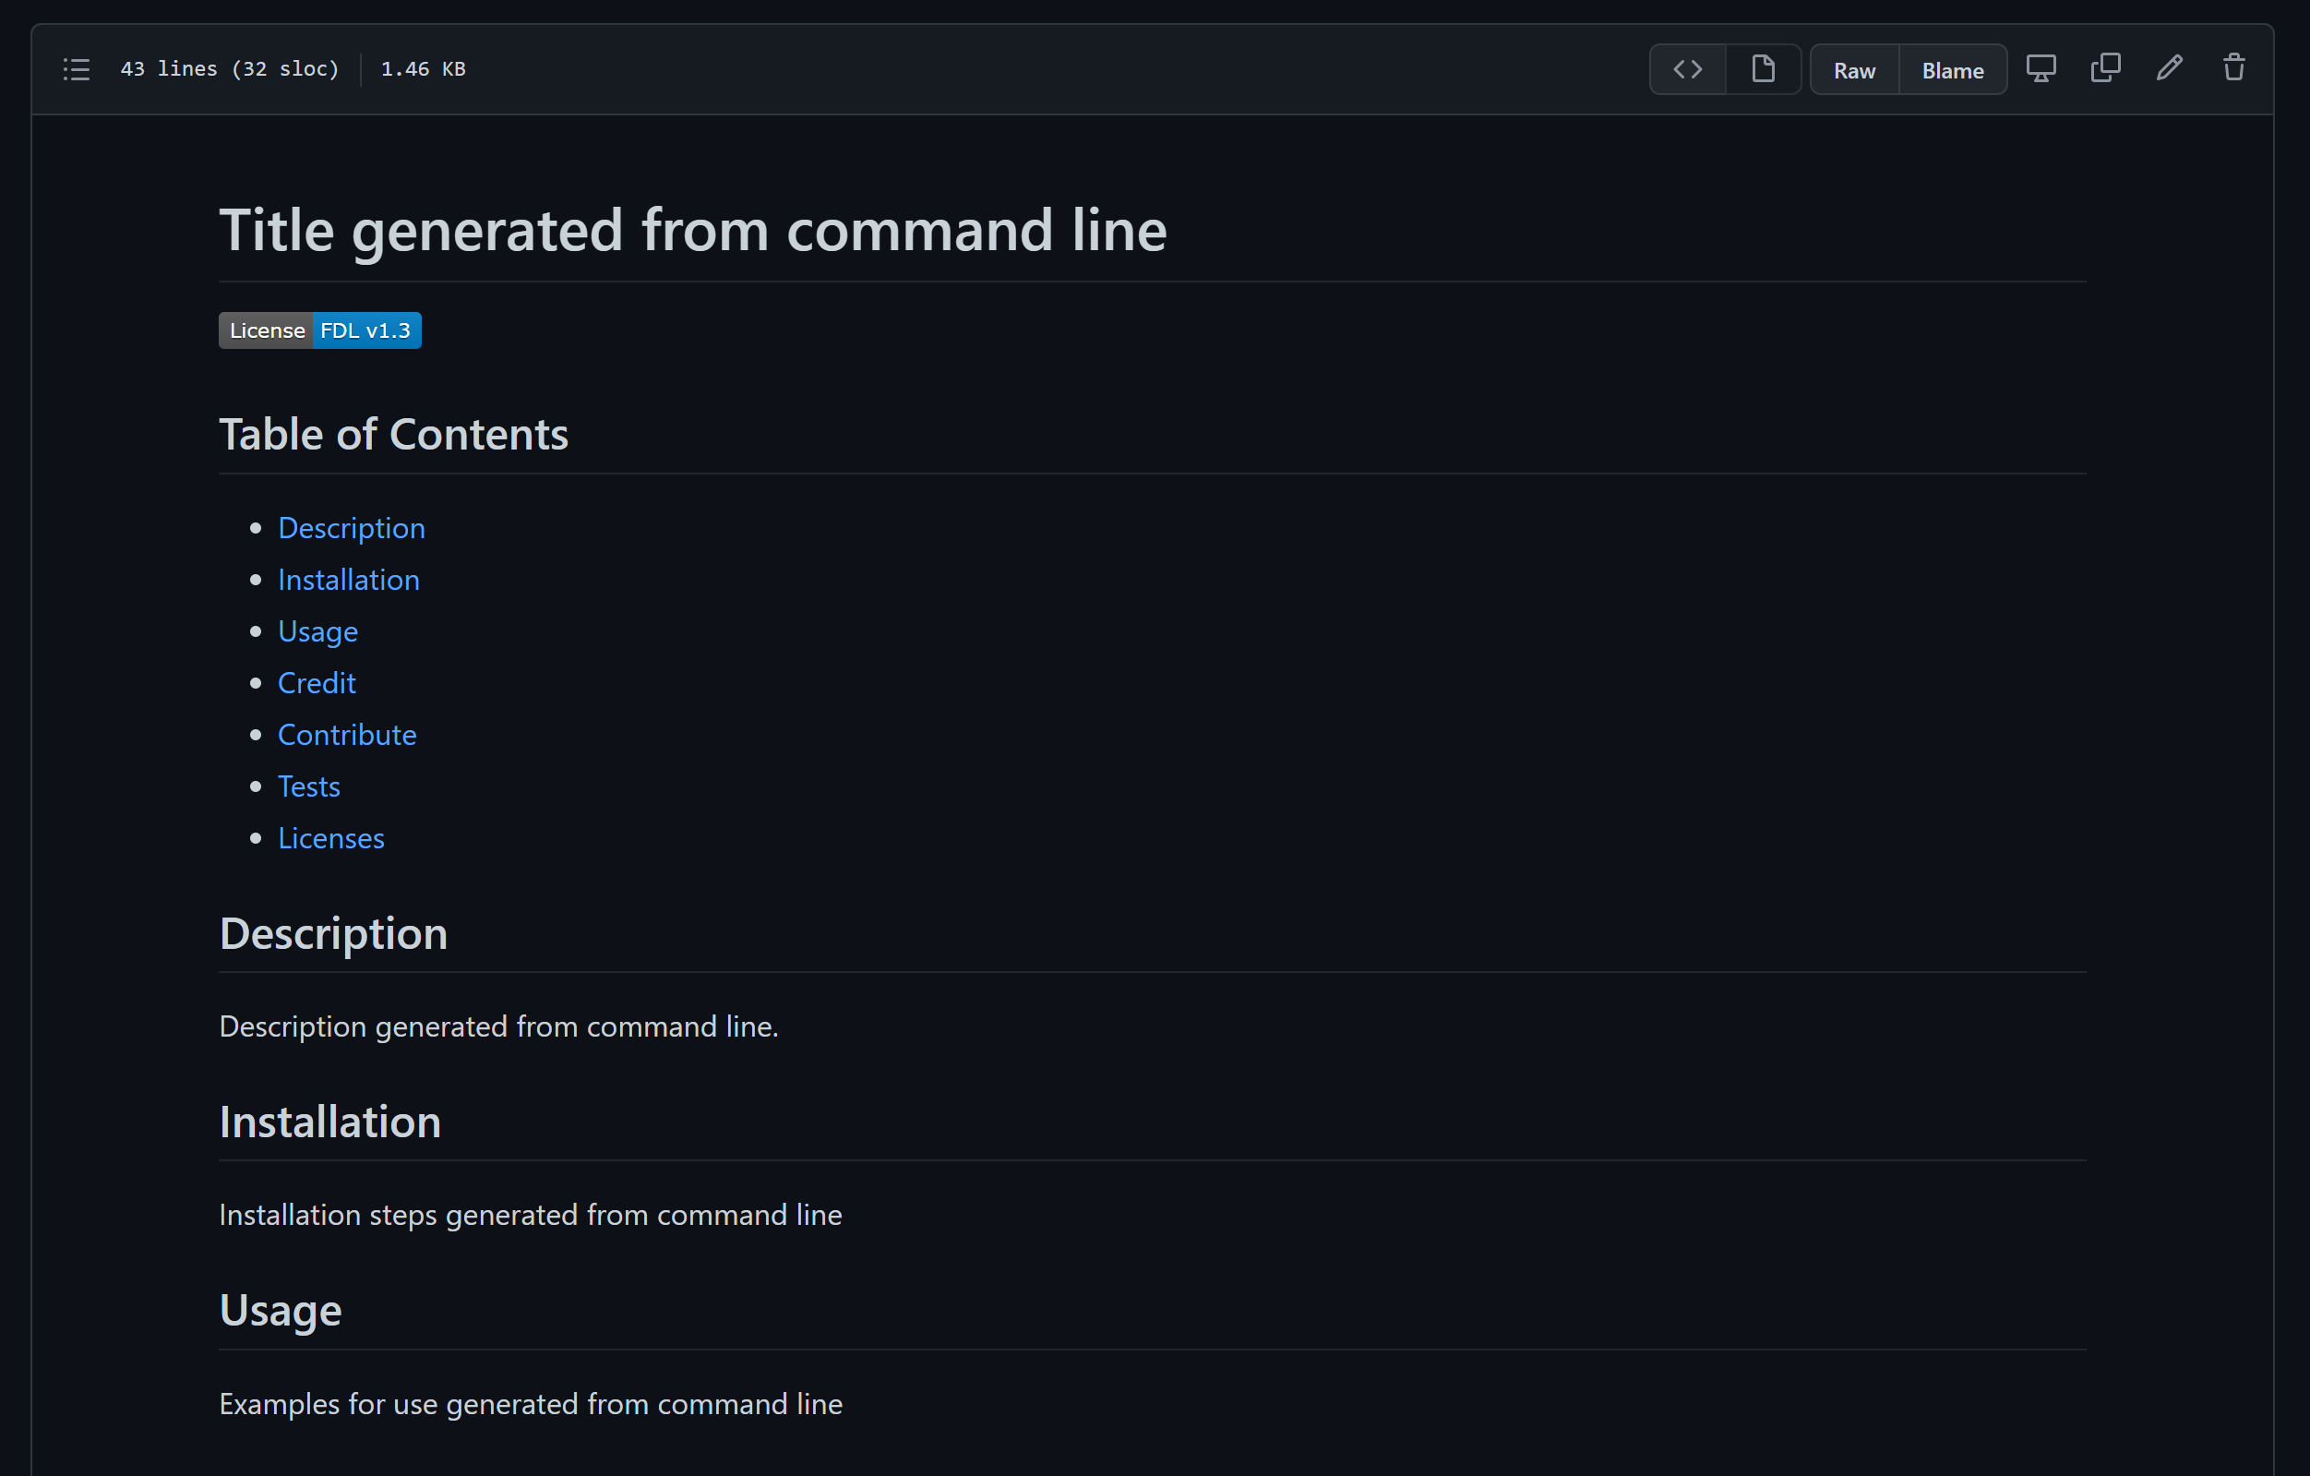The height and width of the screenshot is (1476, 2310).
Task: Open the Raw file view
Action: (1853, 70)
